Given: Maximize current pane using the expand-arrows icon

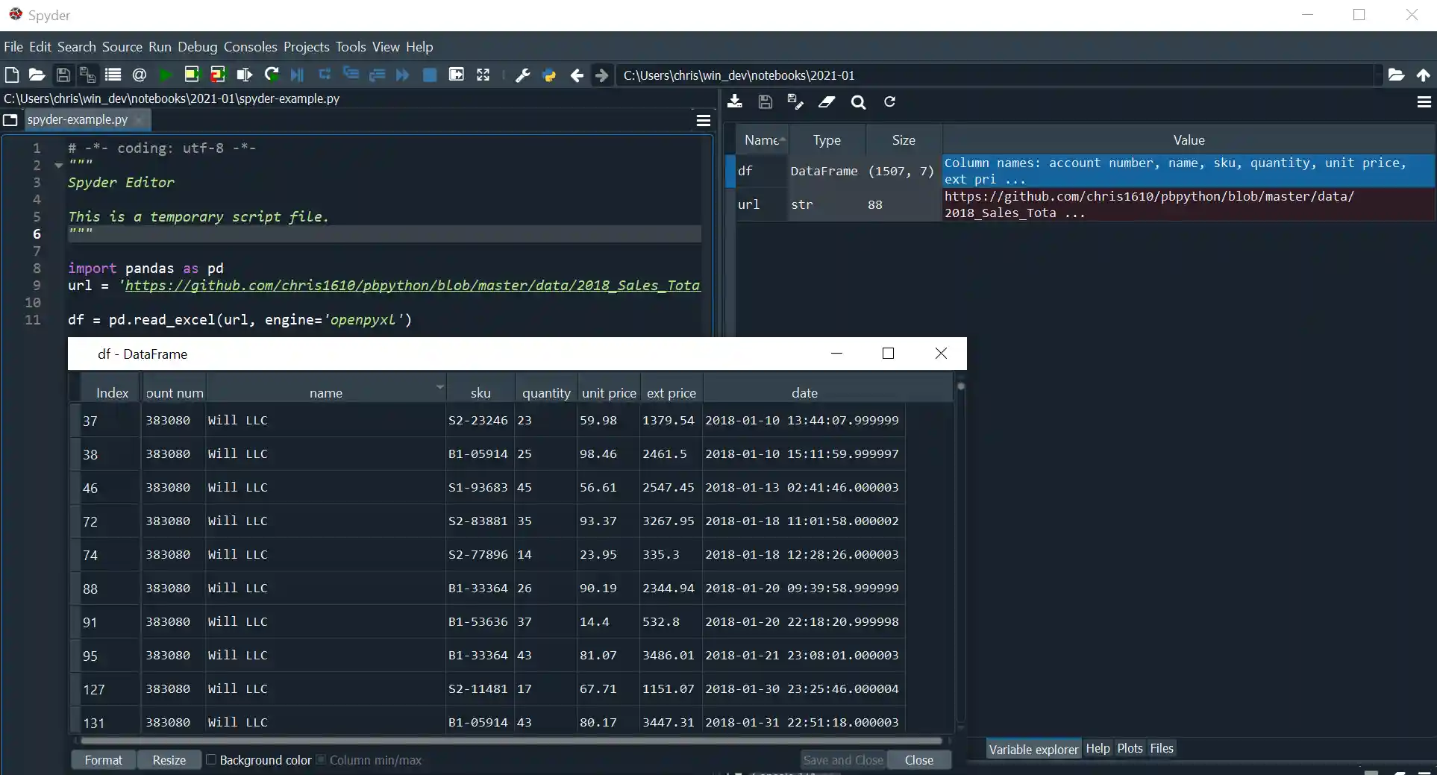Looking at the screenshot, I should coord(483,75).
